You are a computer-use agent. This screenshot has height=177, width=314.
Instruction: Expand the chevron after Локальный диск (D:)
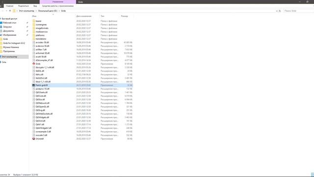tap(59, 11)
